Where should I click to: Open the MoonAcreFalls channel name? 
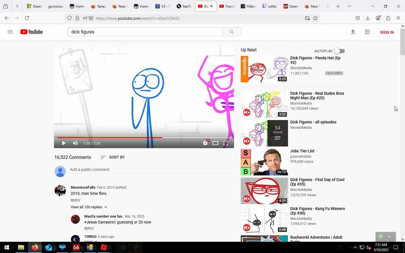(x=83, y=187)
